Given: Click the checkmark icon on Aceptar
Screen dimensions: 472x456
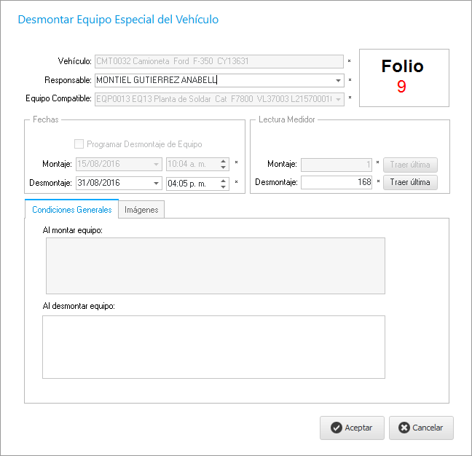Looking at the screenshot, I should point(336,428).
